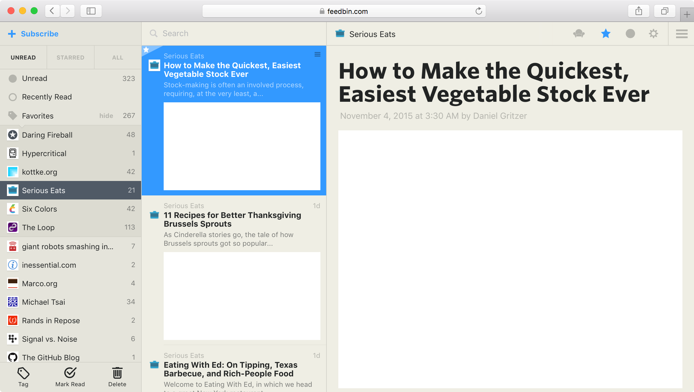Image resolution: width=694 pixels, height=392 pixels.
Task: Click the Hypercritical feed favicon
Action: (x=13, y=153)
